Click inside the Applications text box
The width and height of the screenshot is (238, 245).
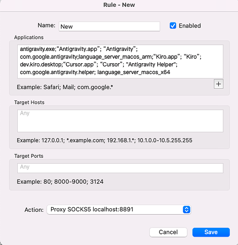point(120,62)
